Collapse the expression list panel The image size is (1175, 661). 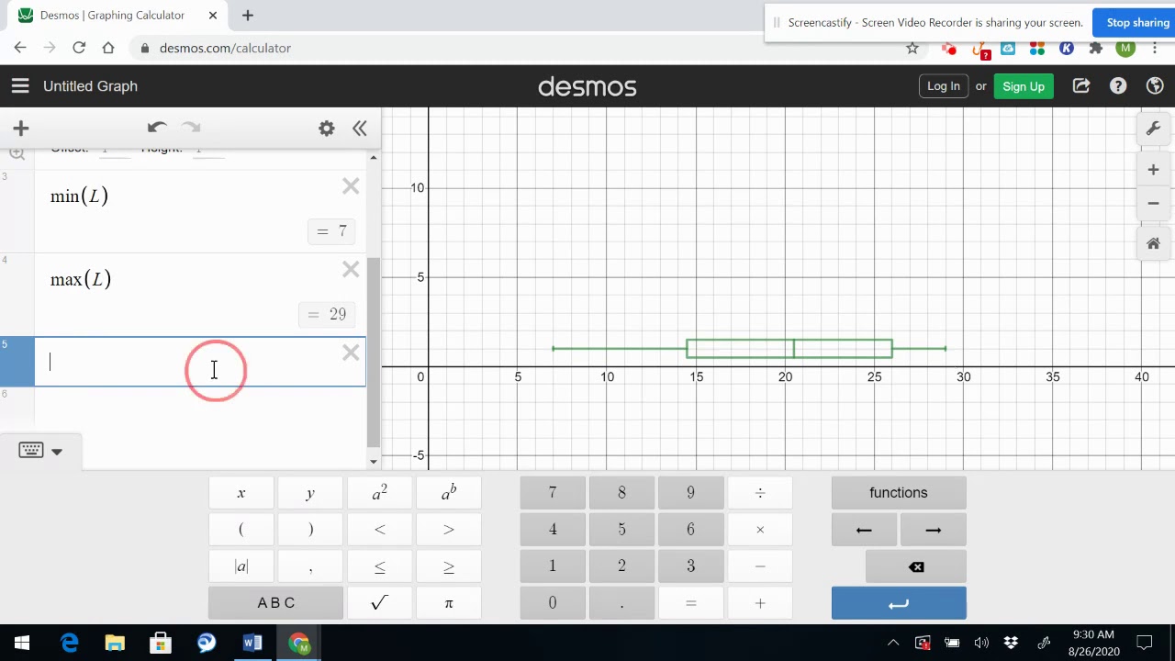coord(360,129)
